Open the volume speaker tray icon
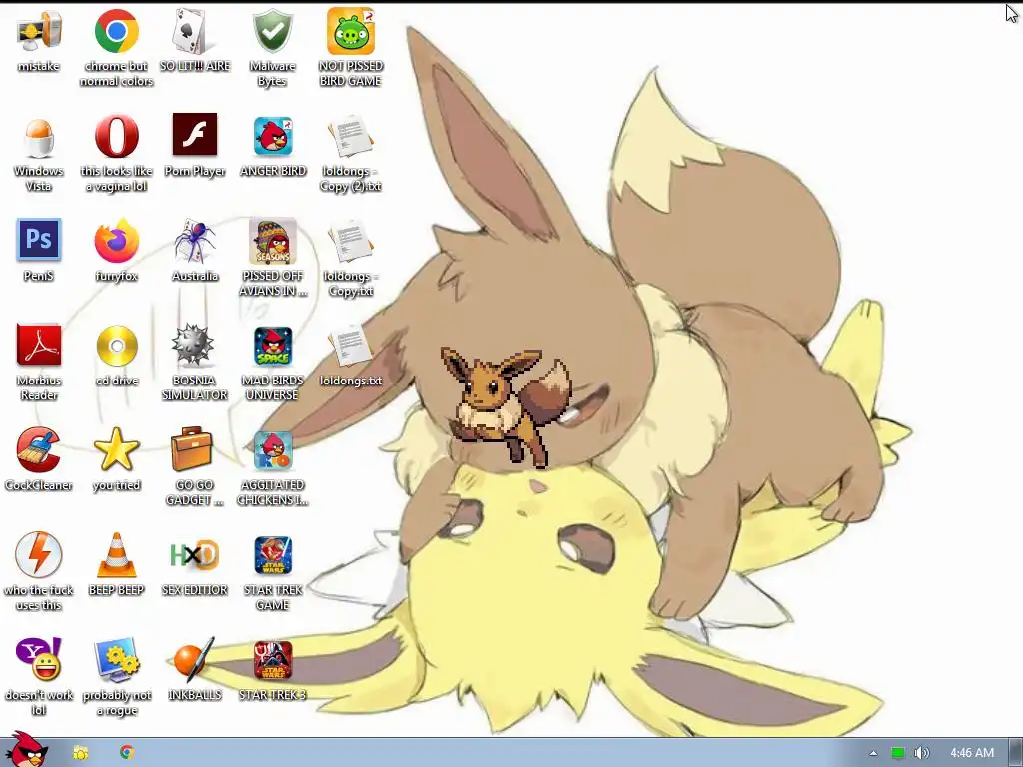Screen dimensions: 1023x767 tap(921, 753)
